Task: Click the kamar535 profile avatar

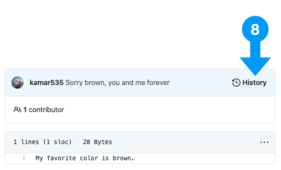Action: click(x=17, y=83)
